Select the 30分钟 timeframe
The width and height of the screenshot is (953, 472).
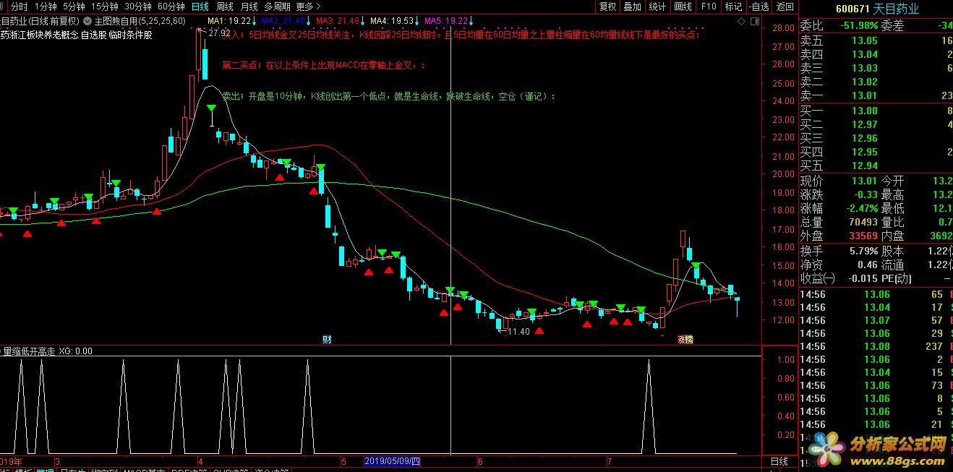pos(138,7)
